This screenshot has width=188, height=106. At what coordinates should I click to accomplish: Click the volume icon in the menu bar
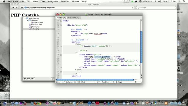coord(160,1)
